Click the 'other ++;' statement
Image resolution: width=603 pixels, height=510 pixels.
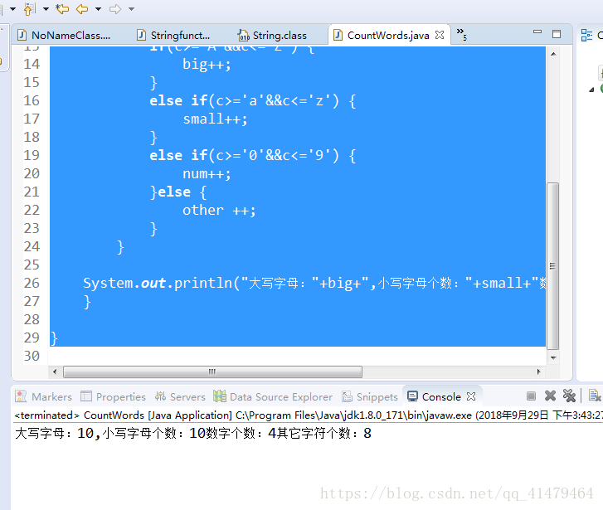click(x=219, y=211)
